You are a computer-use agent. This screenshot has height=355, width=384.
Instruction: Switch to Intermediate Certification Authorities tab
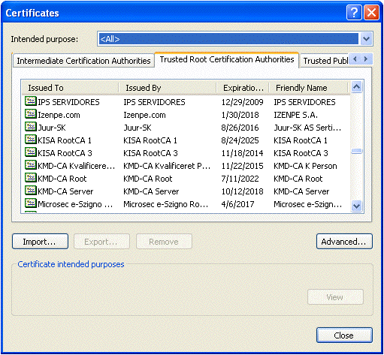click(x=83, y=61)
